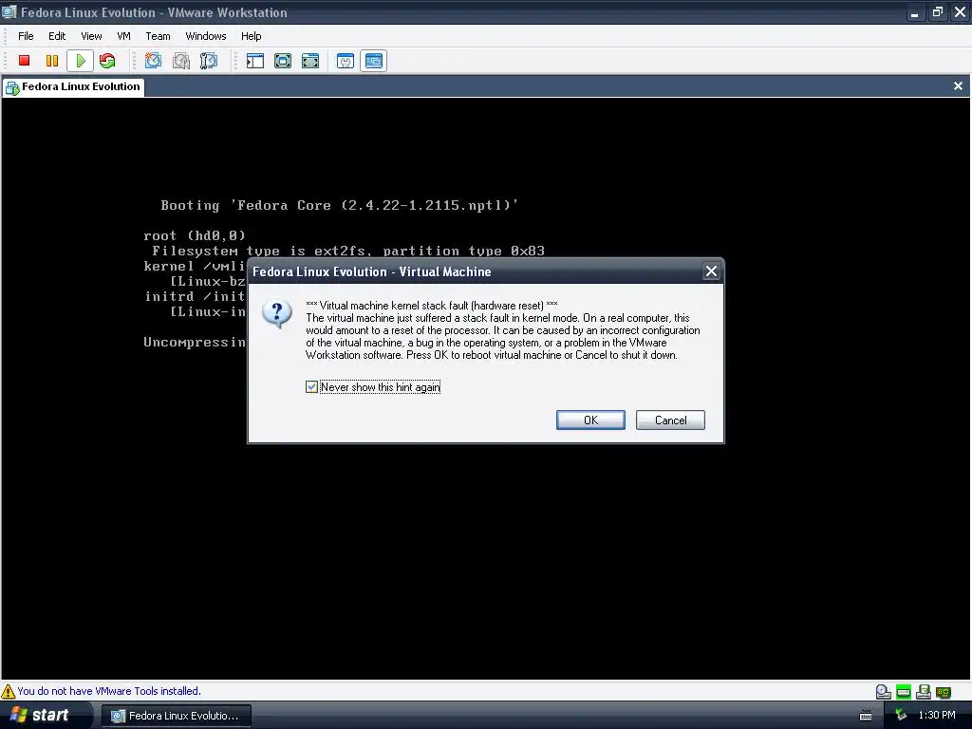Click the 1:30 PM clock
Viewport: 972px width, 729px height.
[x=937, y=716]
